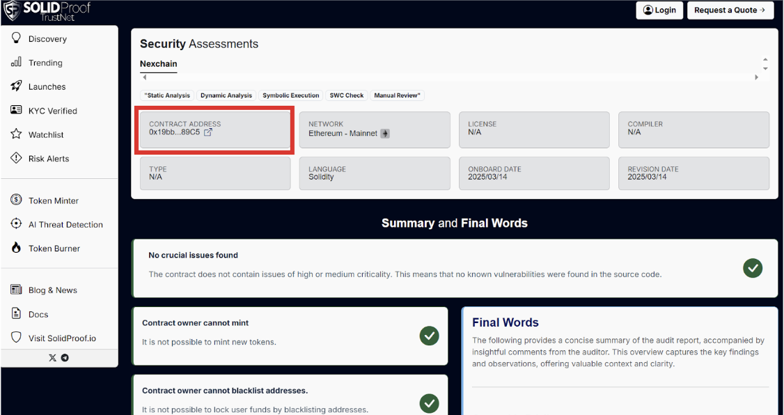Click the Launches rocket icon

coord(16,86)
